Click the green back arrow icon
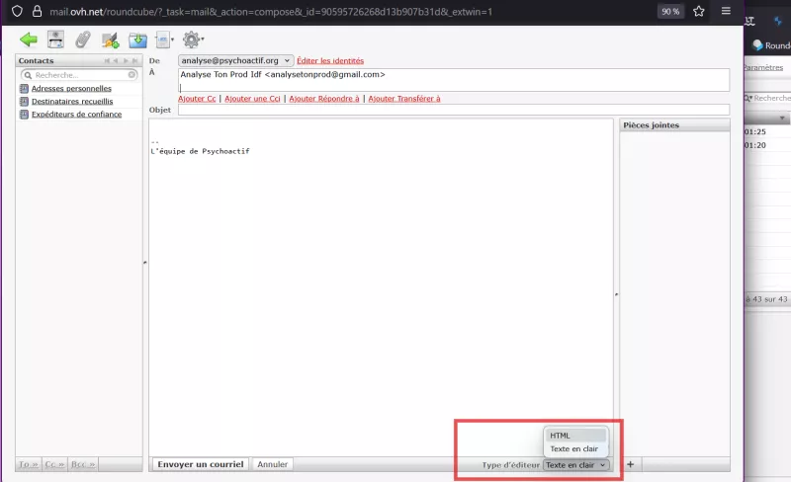791x482 pixels. click(x=29, y=40)
